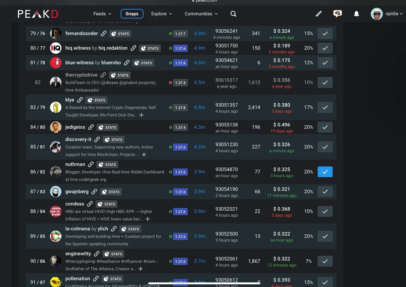This screenshot has height=287, width=406.
Task: Click the link icon next to ylich
Action: pyautogui.click(x=114, y=229)
